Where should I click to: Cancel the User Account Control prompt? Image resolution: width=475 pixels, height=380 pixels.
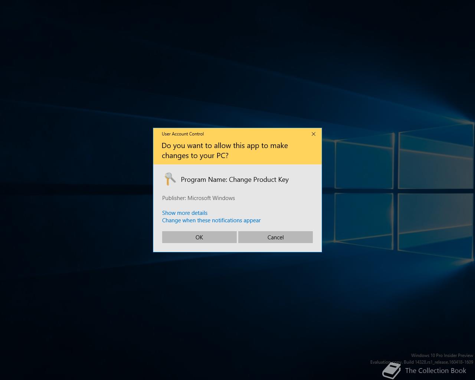pyautogui.click(x=275, y=237)
